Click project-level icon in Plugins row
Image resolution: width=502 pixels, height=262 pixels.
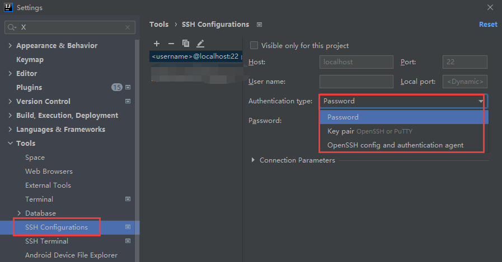coord(128,87)
